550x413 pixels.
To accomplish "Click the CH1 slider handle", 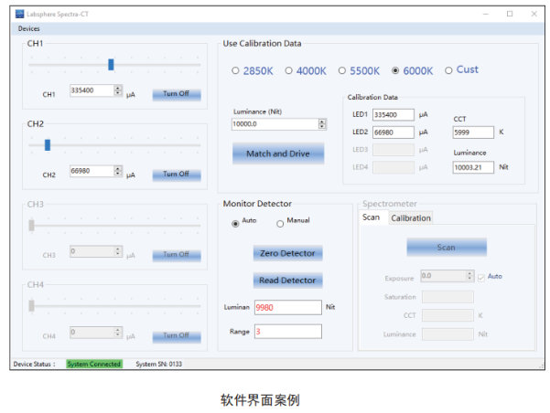I will (111, 64).
